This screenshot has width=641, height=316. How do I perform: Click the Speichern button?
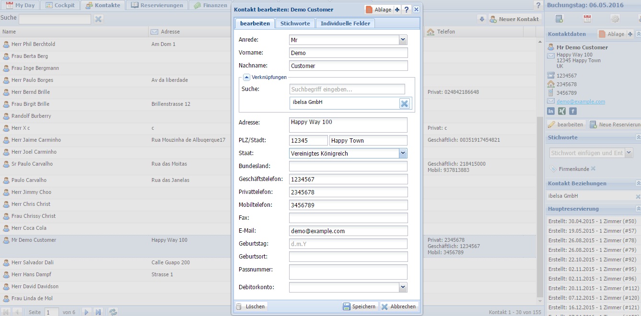[360, 306]
